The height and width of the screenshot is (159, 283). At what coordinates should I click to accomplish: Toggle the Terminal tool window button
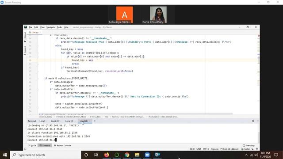pos(45,145)
